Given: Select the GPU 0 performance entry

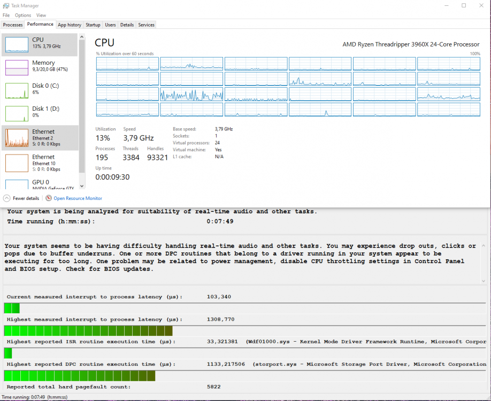Looking at the screenshot, I should (40, 184).
